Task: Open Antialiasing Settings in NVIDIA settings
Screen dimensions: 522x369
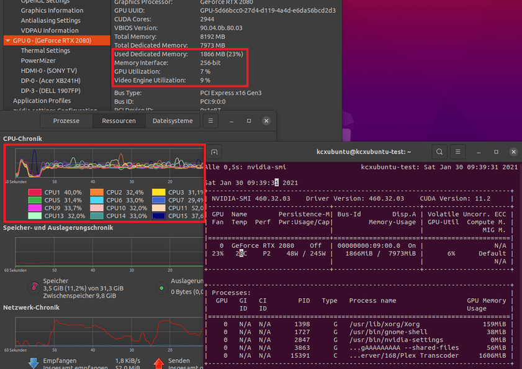Action: pyautogui.click(x=51, y=20)
